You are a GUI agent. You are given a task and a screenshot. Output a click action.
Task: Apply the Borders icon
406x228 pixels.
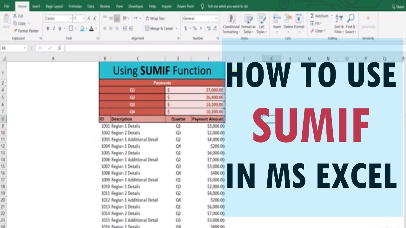pos(70,28)
